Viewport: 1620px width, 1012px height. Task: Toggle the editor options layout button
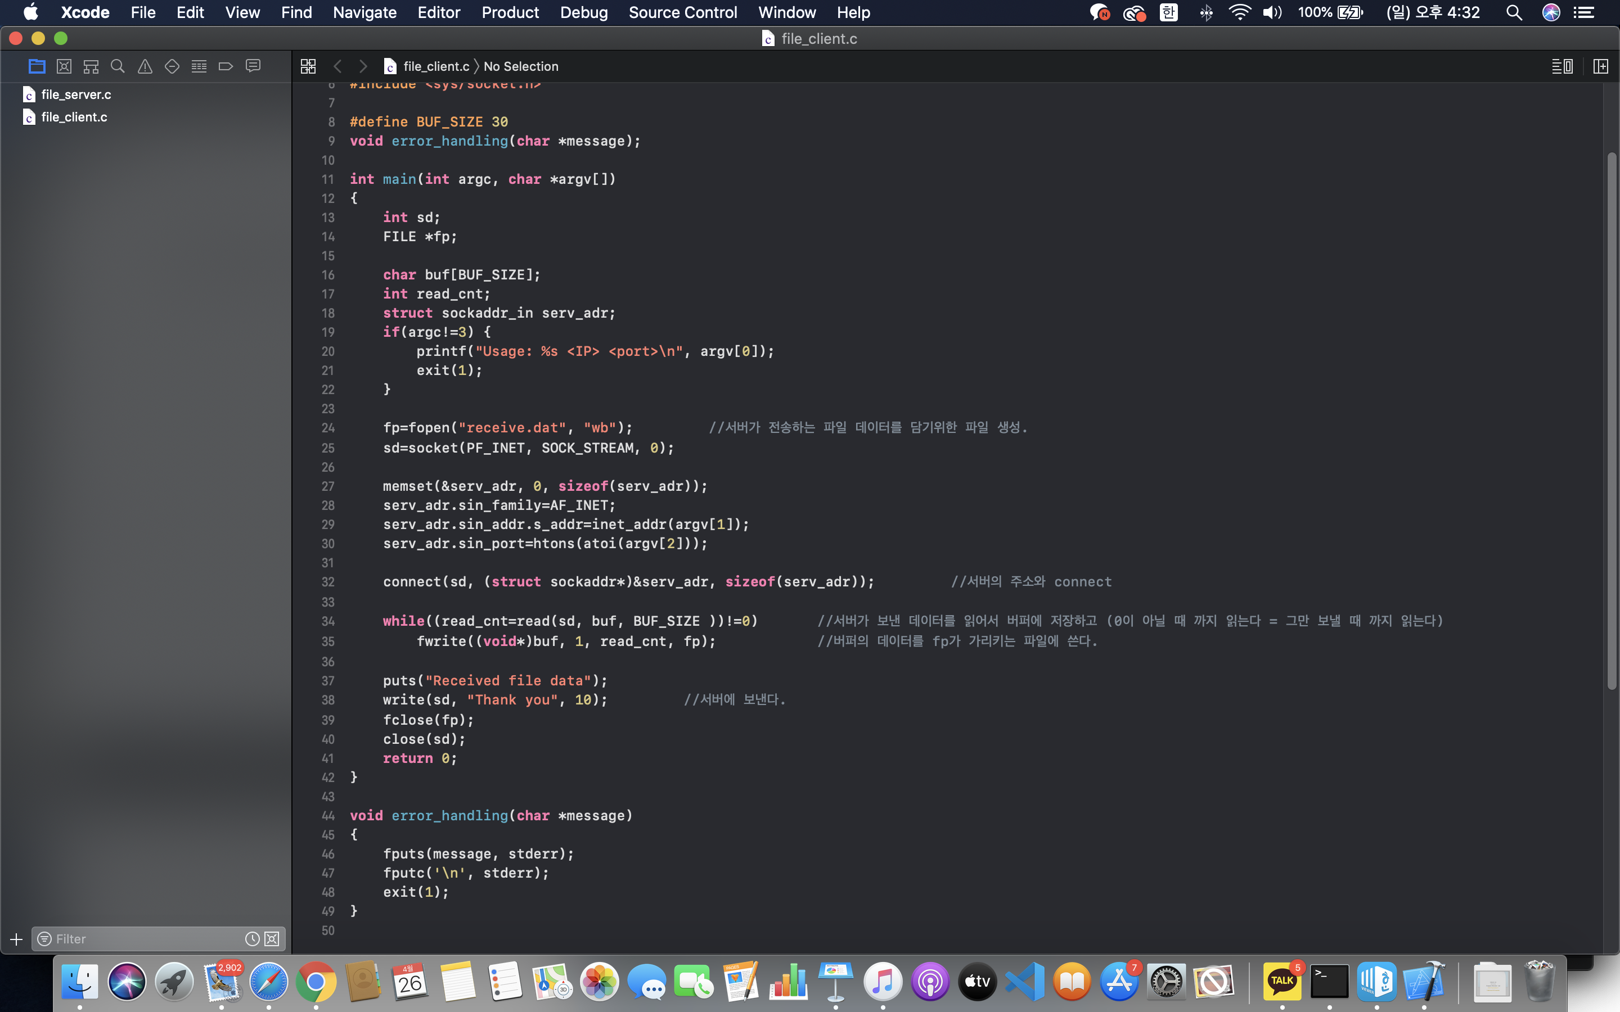(x=1561, y=66)
